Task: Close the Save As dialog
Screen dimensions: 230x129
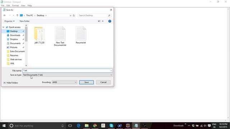Action: [x=111, y=10]
